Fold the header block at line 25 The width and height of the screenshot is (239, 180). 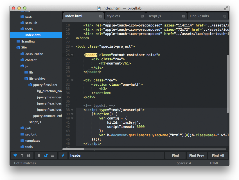[72, 55]
